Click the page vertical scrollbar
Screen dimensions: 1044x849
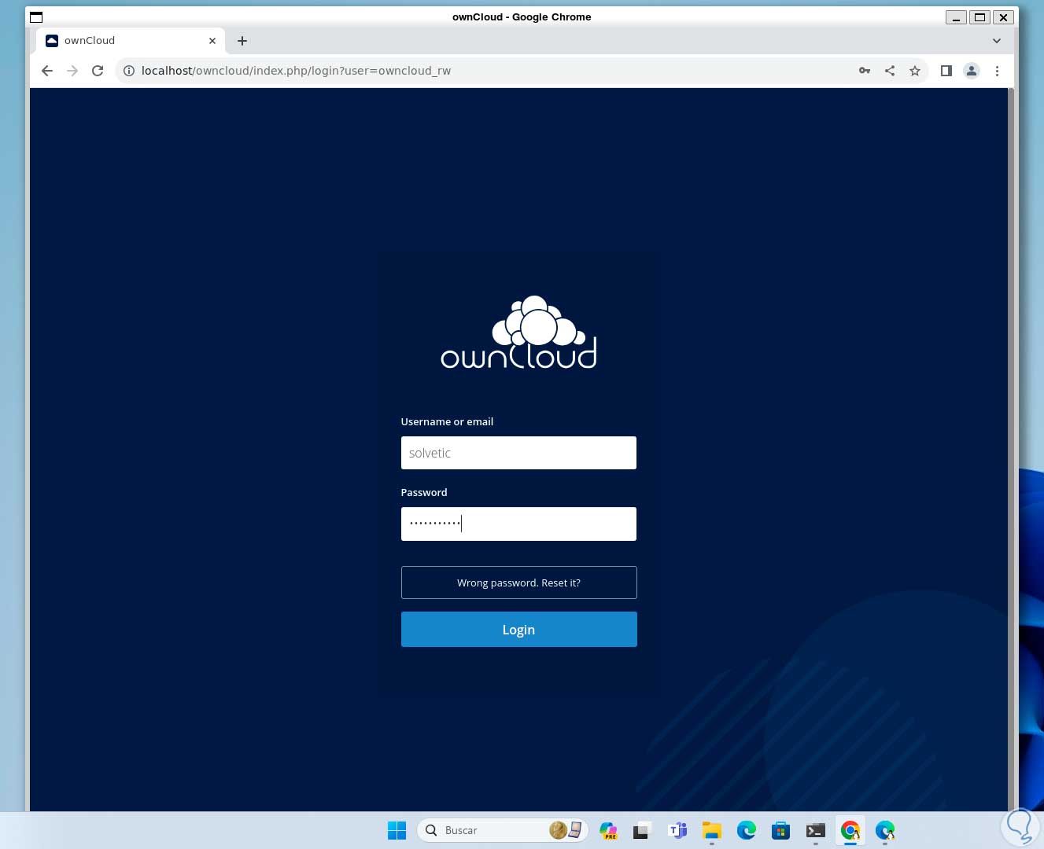[x=1011, y=450]
